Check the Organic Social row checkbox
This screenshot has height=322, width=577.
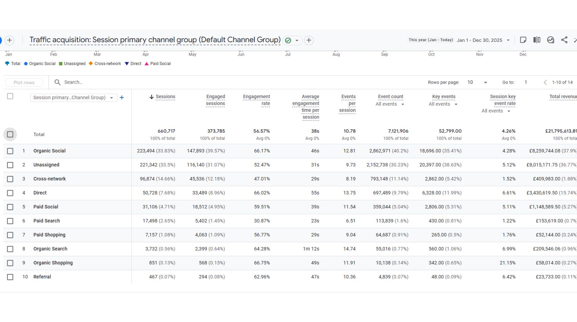pos(10,151)
